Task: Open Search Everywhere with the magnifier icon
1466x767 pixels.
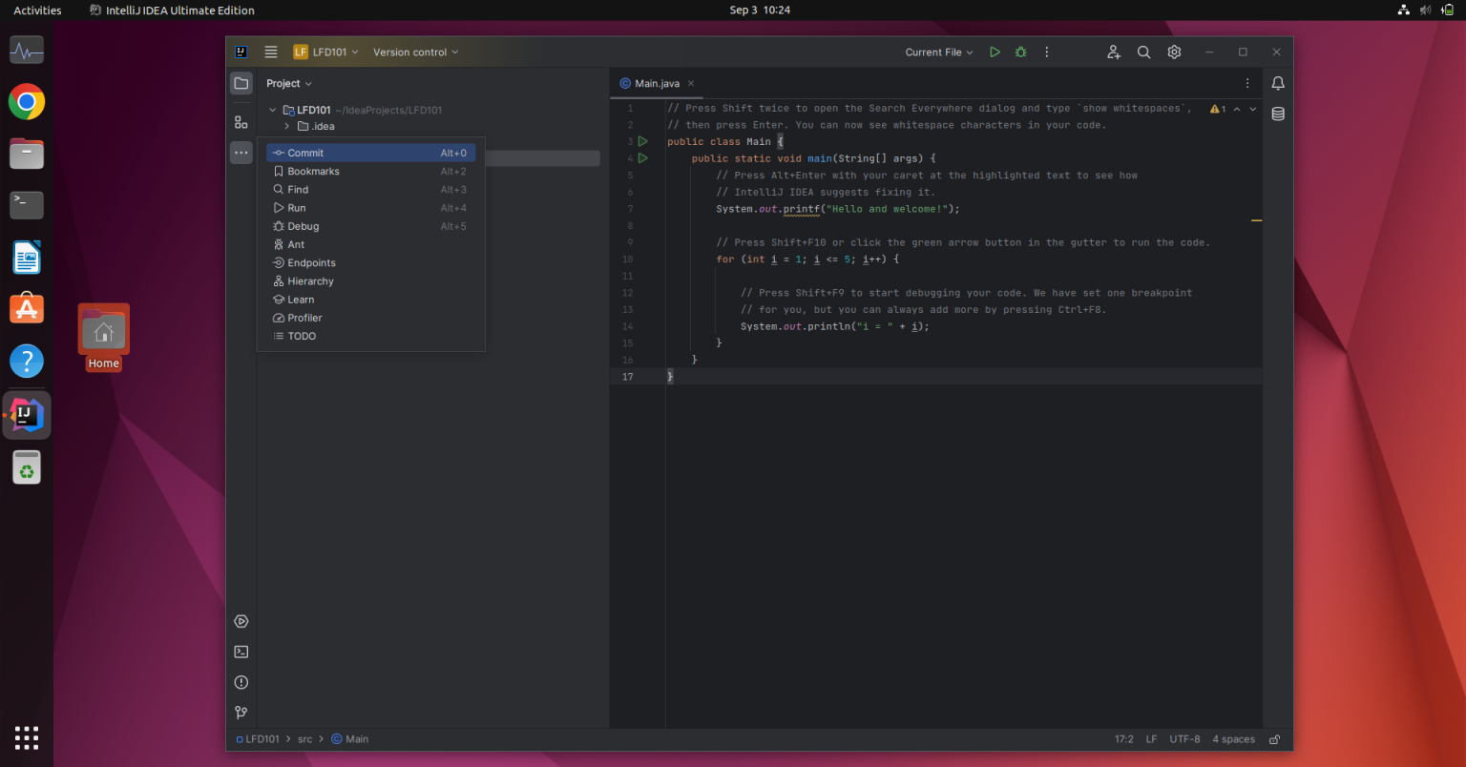Action: pos(1144,52)
